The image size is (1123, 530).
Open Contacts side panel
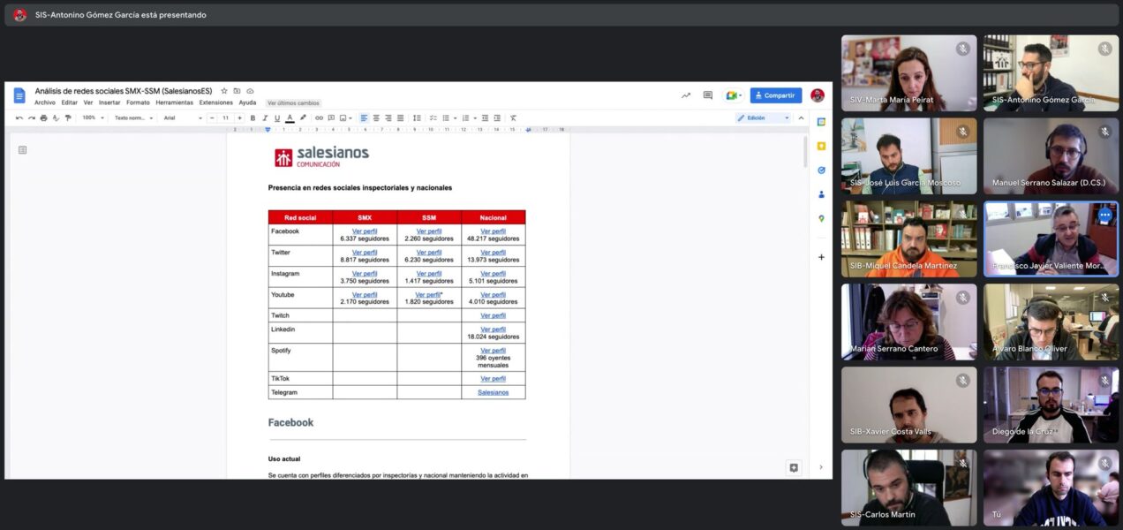tap(821, 194)
